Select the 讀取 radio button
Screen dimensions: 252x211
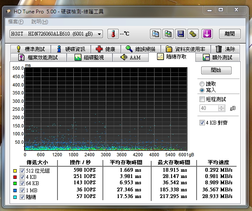coord(202,84)
